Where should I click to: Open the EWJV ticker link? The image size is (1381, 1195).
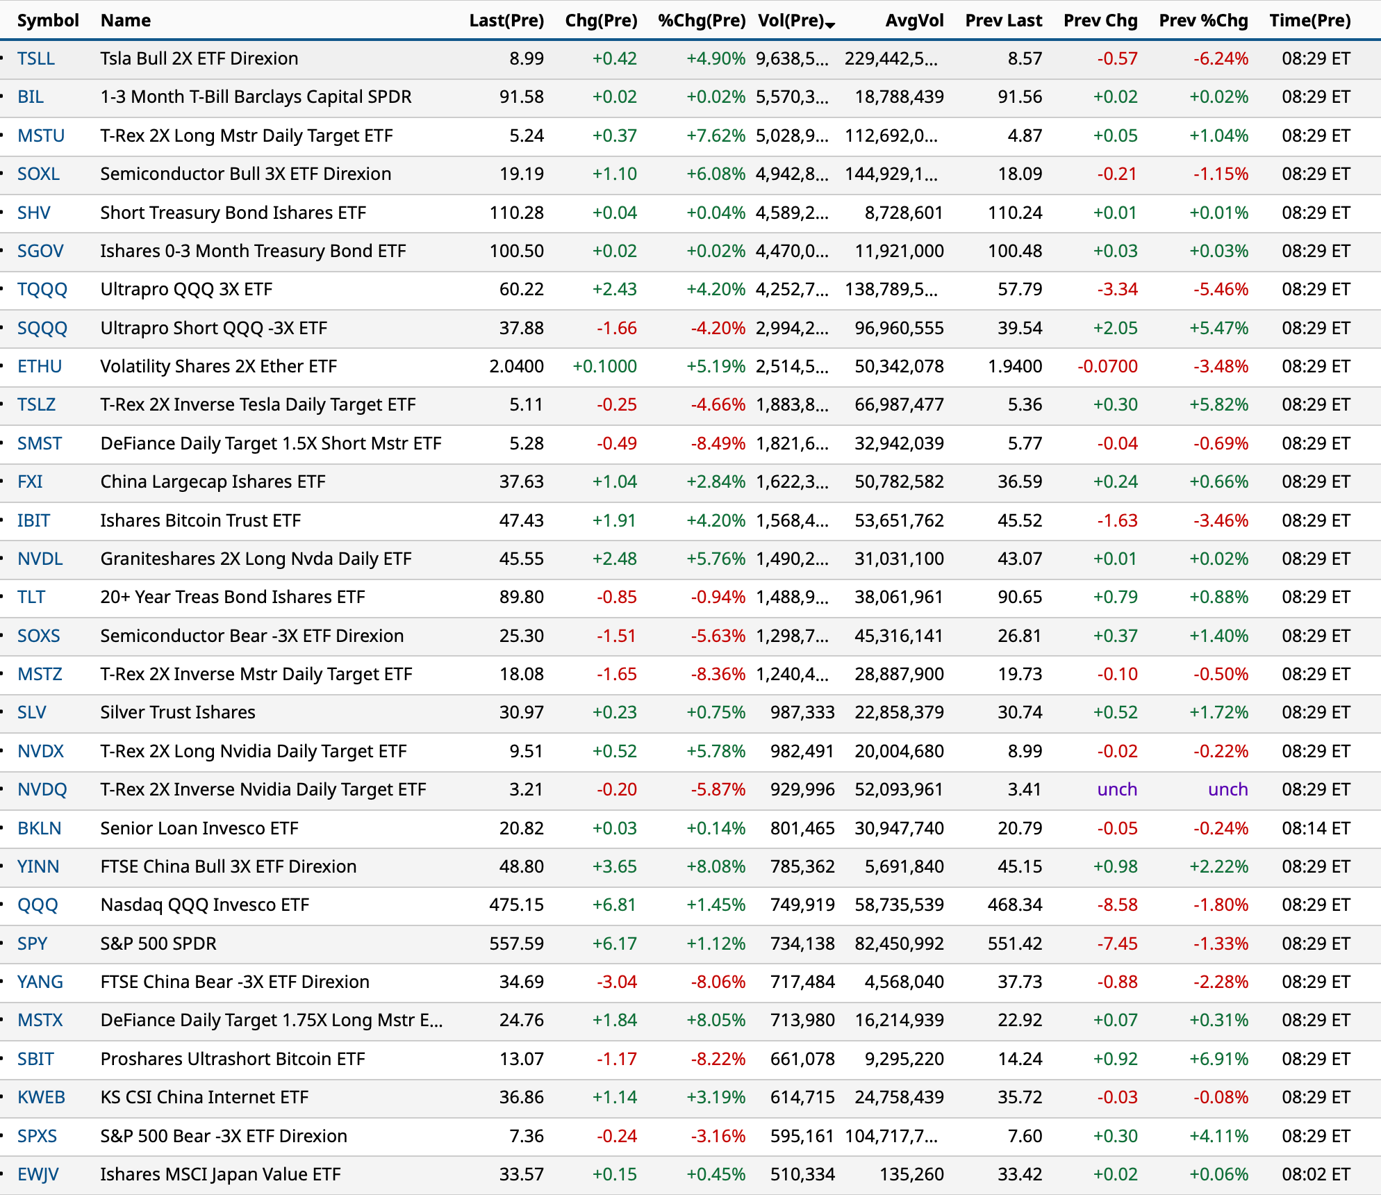(x=38, y=1174)
